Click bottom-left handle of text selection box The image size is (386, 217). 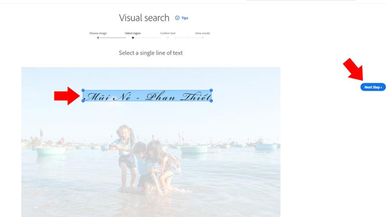point(83,101)
